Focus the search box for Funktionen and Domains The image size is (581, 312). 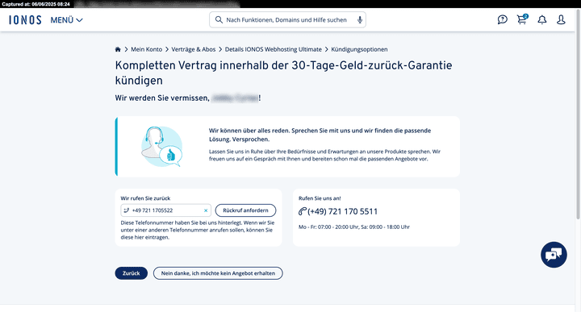coord(287,19)
